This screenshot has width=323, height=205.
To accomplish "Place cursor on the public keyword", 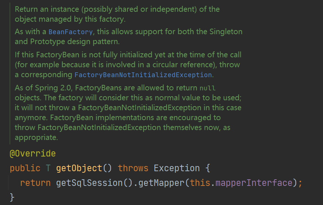I will click(x=25, y=168).
